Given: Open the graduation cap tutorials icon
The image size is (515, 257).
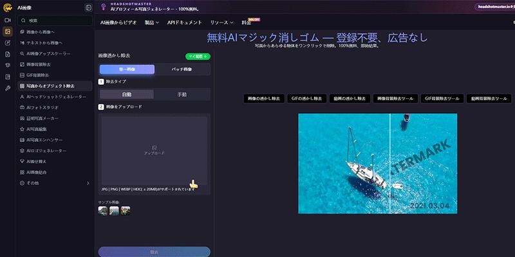Looking at the screenshot, I should coord(8,66).
